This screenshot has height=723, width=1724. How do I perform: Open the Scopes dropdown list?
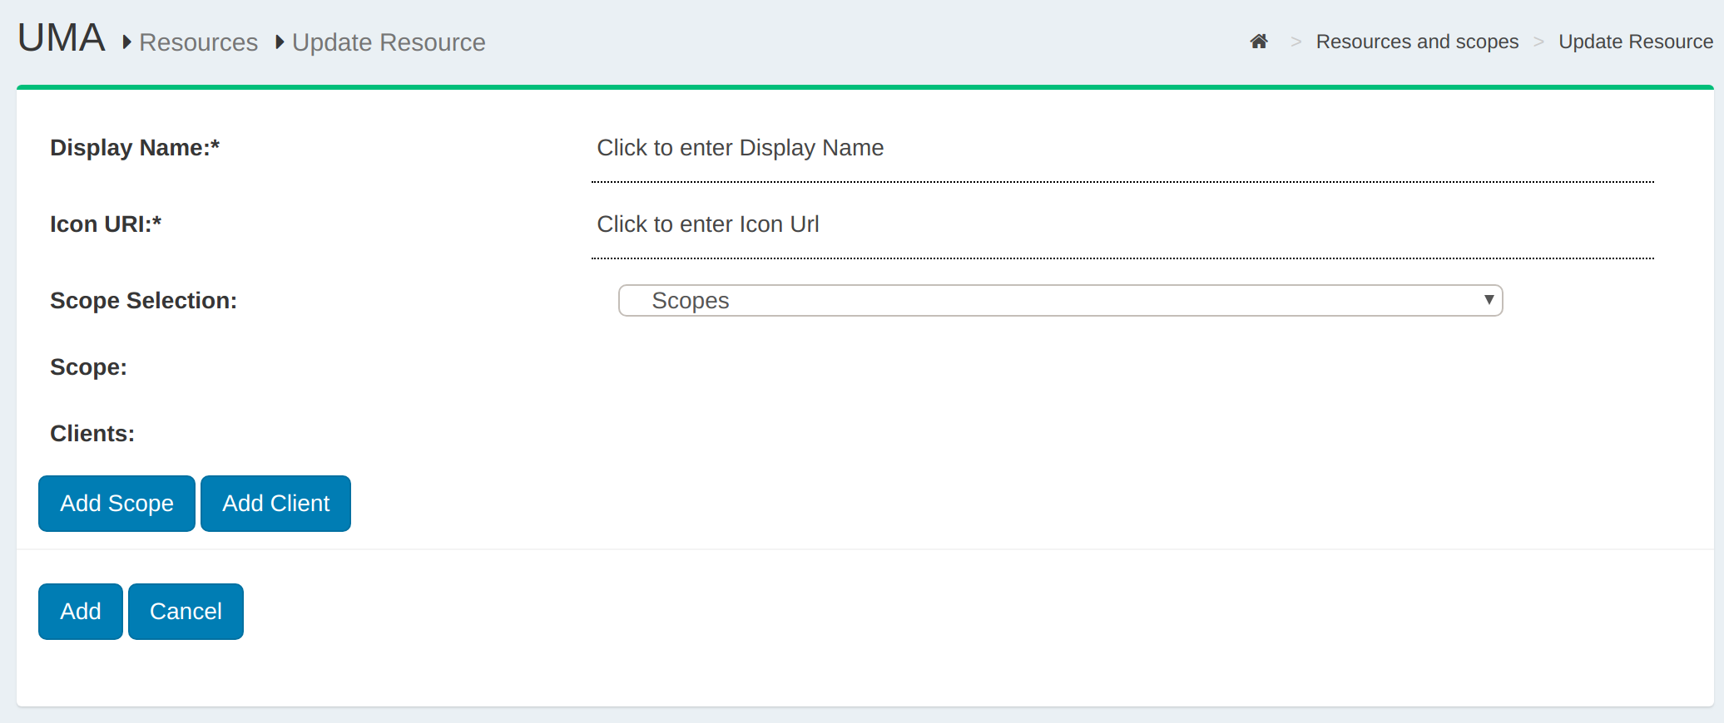click(1060, 301)
